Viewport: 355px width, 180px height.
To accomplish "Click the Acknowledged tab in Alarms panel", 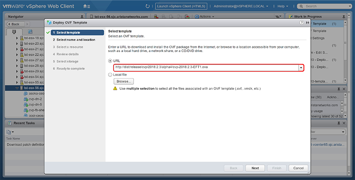I will (x=333, y=97).
